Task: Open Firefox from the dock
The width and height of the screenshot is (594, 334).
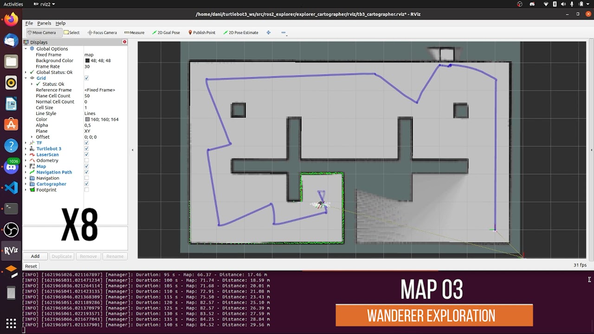Action: coord(11,19)
